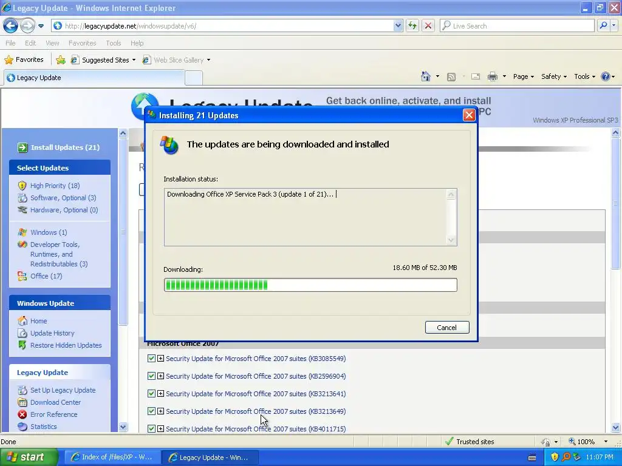Uncheck the KB4011715 Office 2007 update
This screenshot has width=622, height=466.
(151, 428)
